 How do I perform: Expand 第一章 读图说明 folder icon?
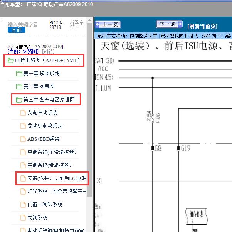(19, 74)
